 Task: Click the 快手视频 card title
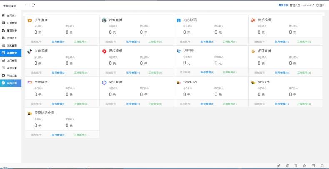[264, 20]
